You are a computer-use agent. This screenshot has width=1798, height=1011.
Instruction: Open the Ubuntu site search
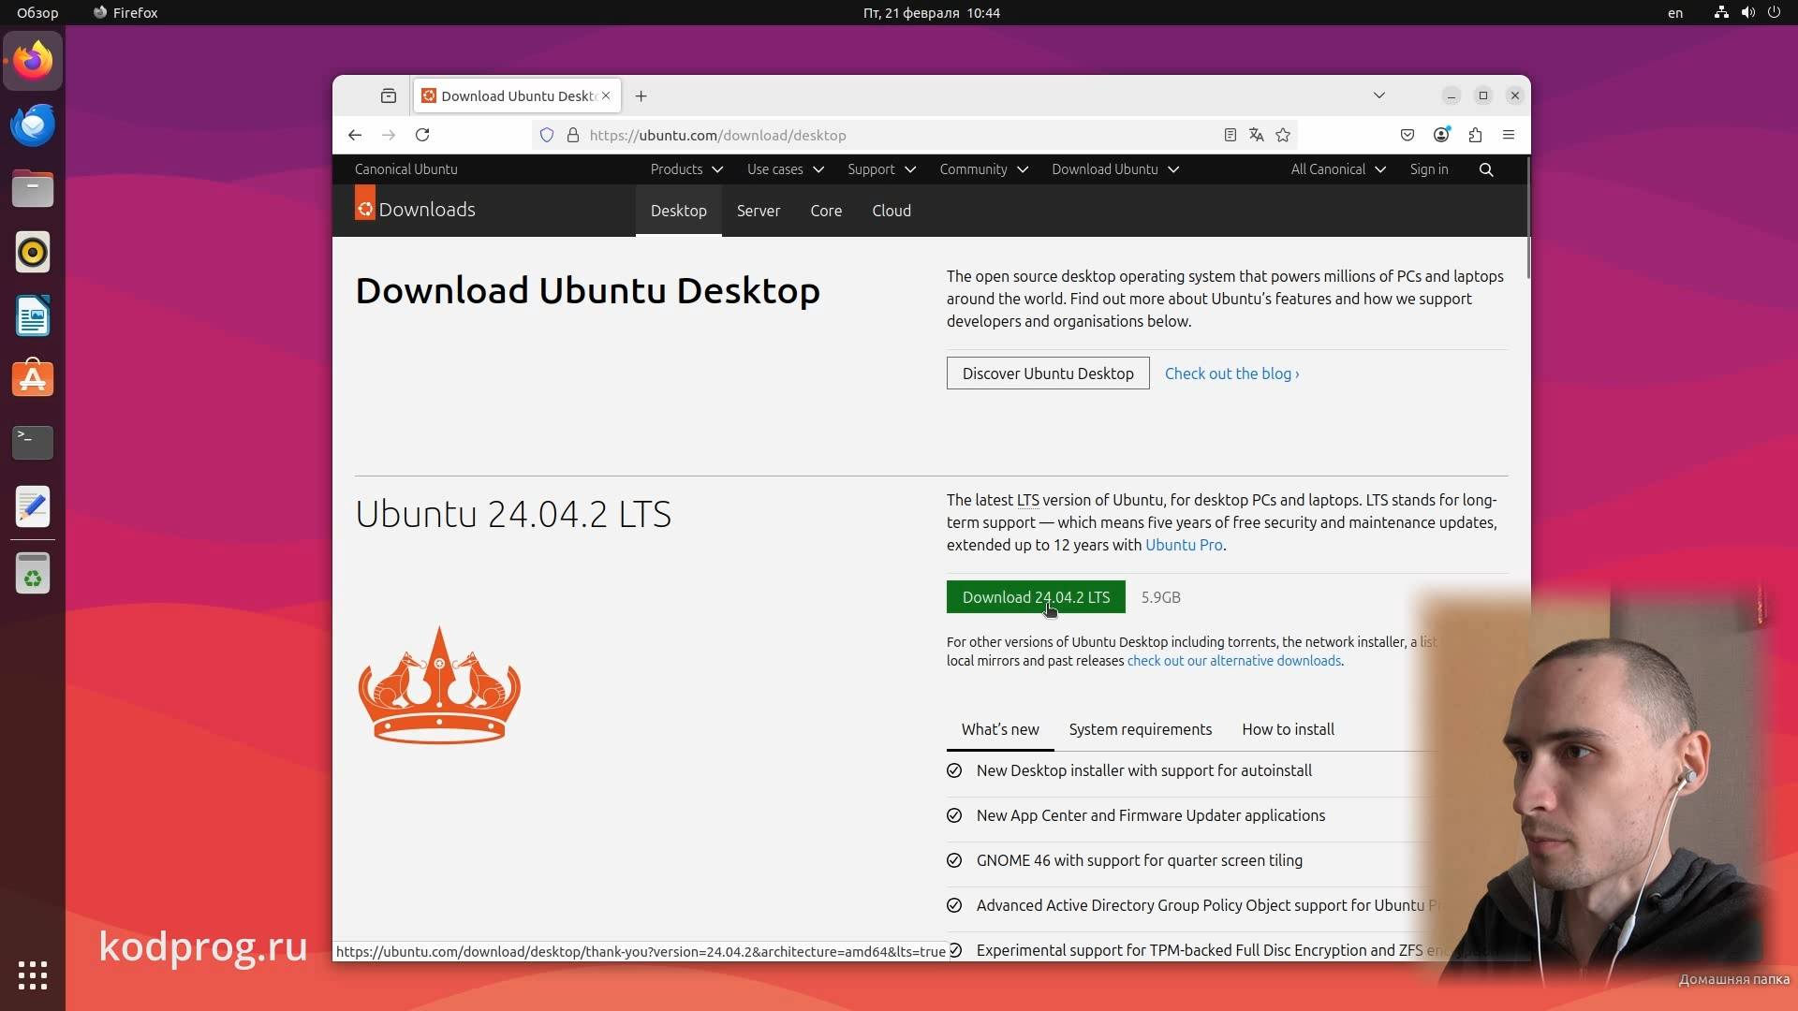pyautogui.click(x=1486, y=169)
